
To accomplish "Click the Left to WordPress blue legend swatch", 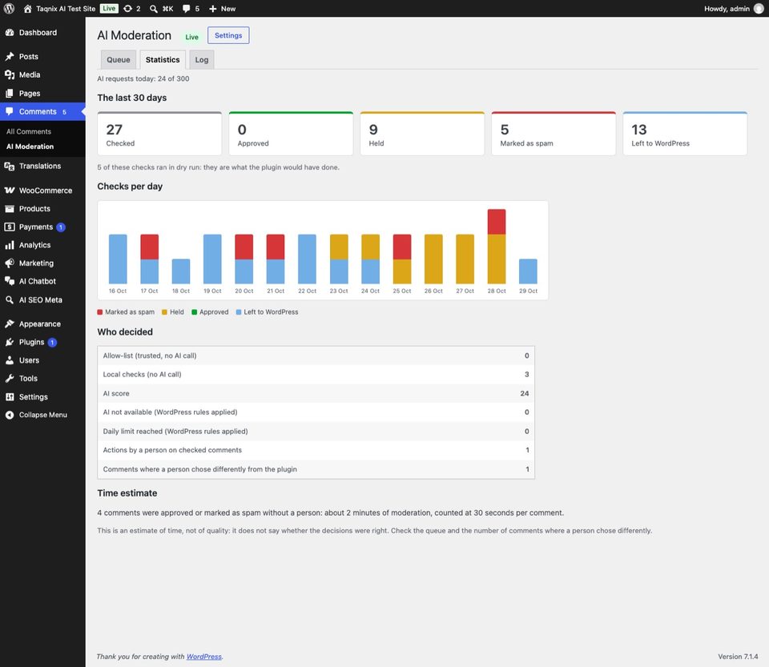I will coord(239,312).
